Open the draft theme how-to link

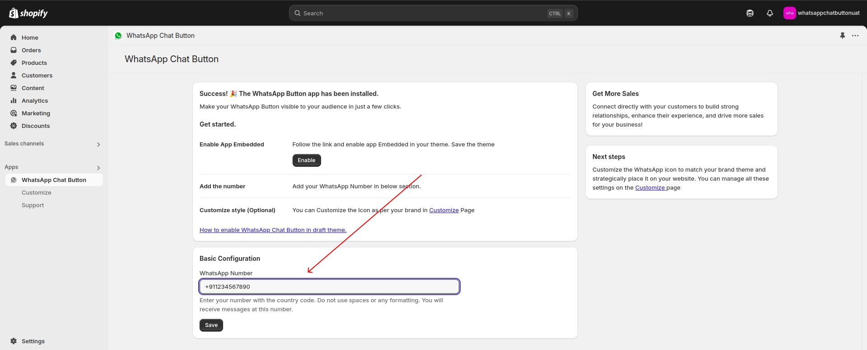273,230
